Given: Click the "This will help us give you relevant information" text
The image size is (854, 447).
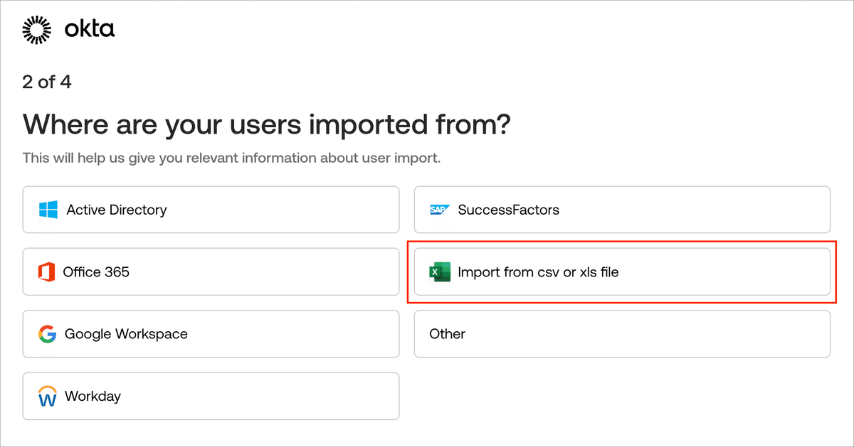Looking at the screenshot, I should click(x=232, y=158).
